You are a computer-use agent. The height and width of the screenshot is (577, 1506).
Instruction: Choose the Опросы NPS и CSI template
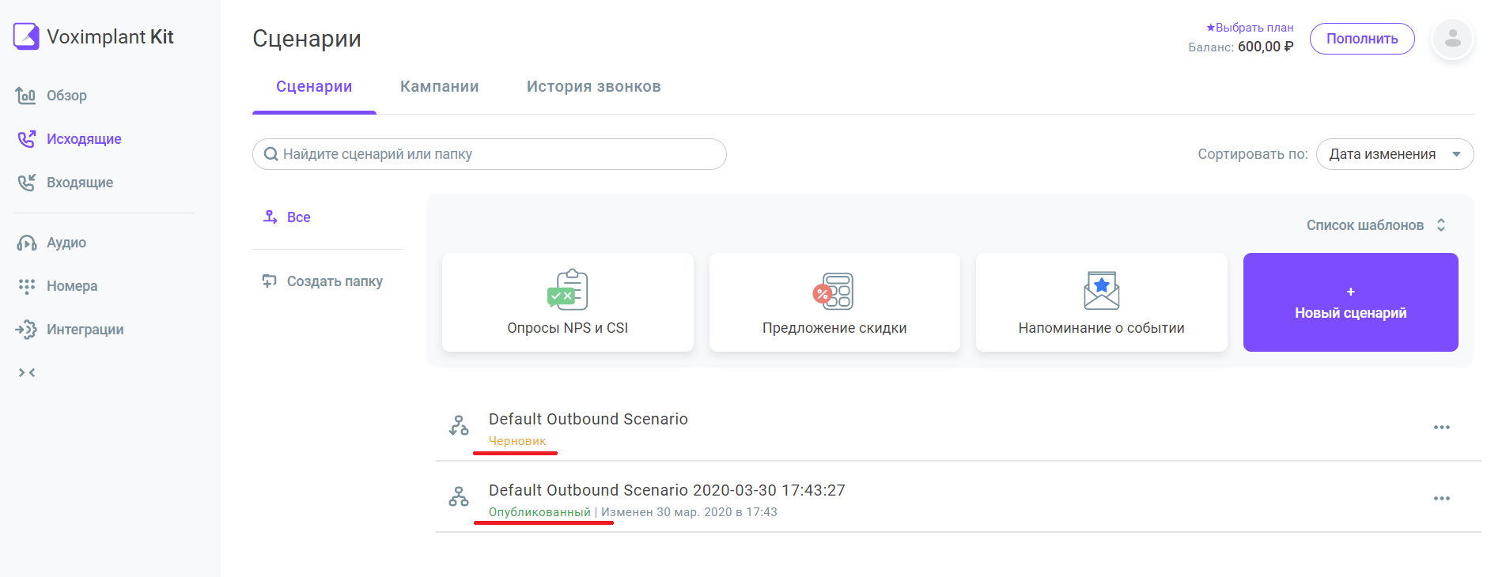(x=568, y=302)
